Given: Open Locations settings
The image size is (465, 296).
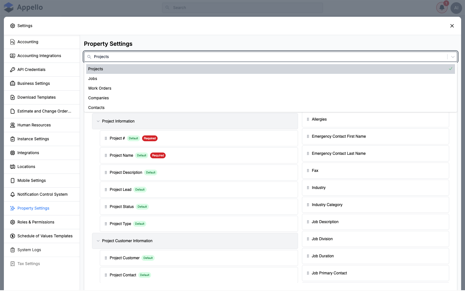Looking at the screenshot, I should 42,167.
